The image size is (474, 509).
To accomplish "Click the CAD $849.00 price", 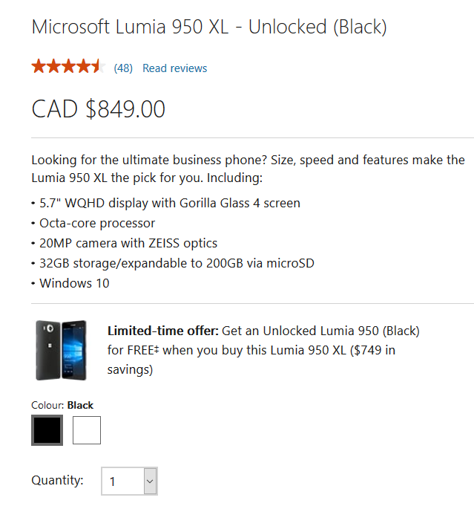I will pos(98,109).
